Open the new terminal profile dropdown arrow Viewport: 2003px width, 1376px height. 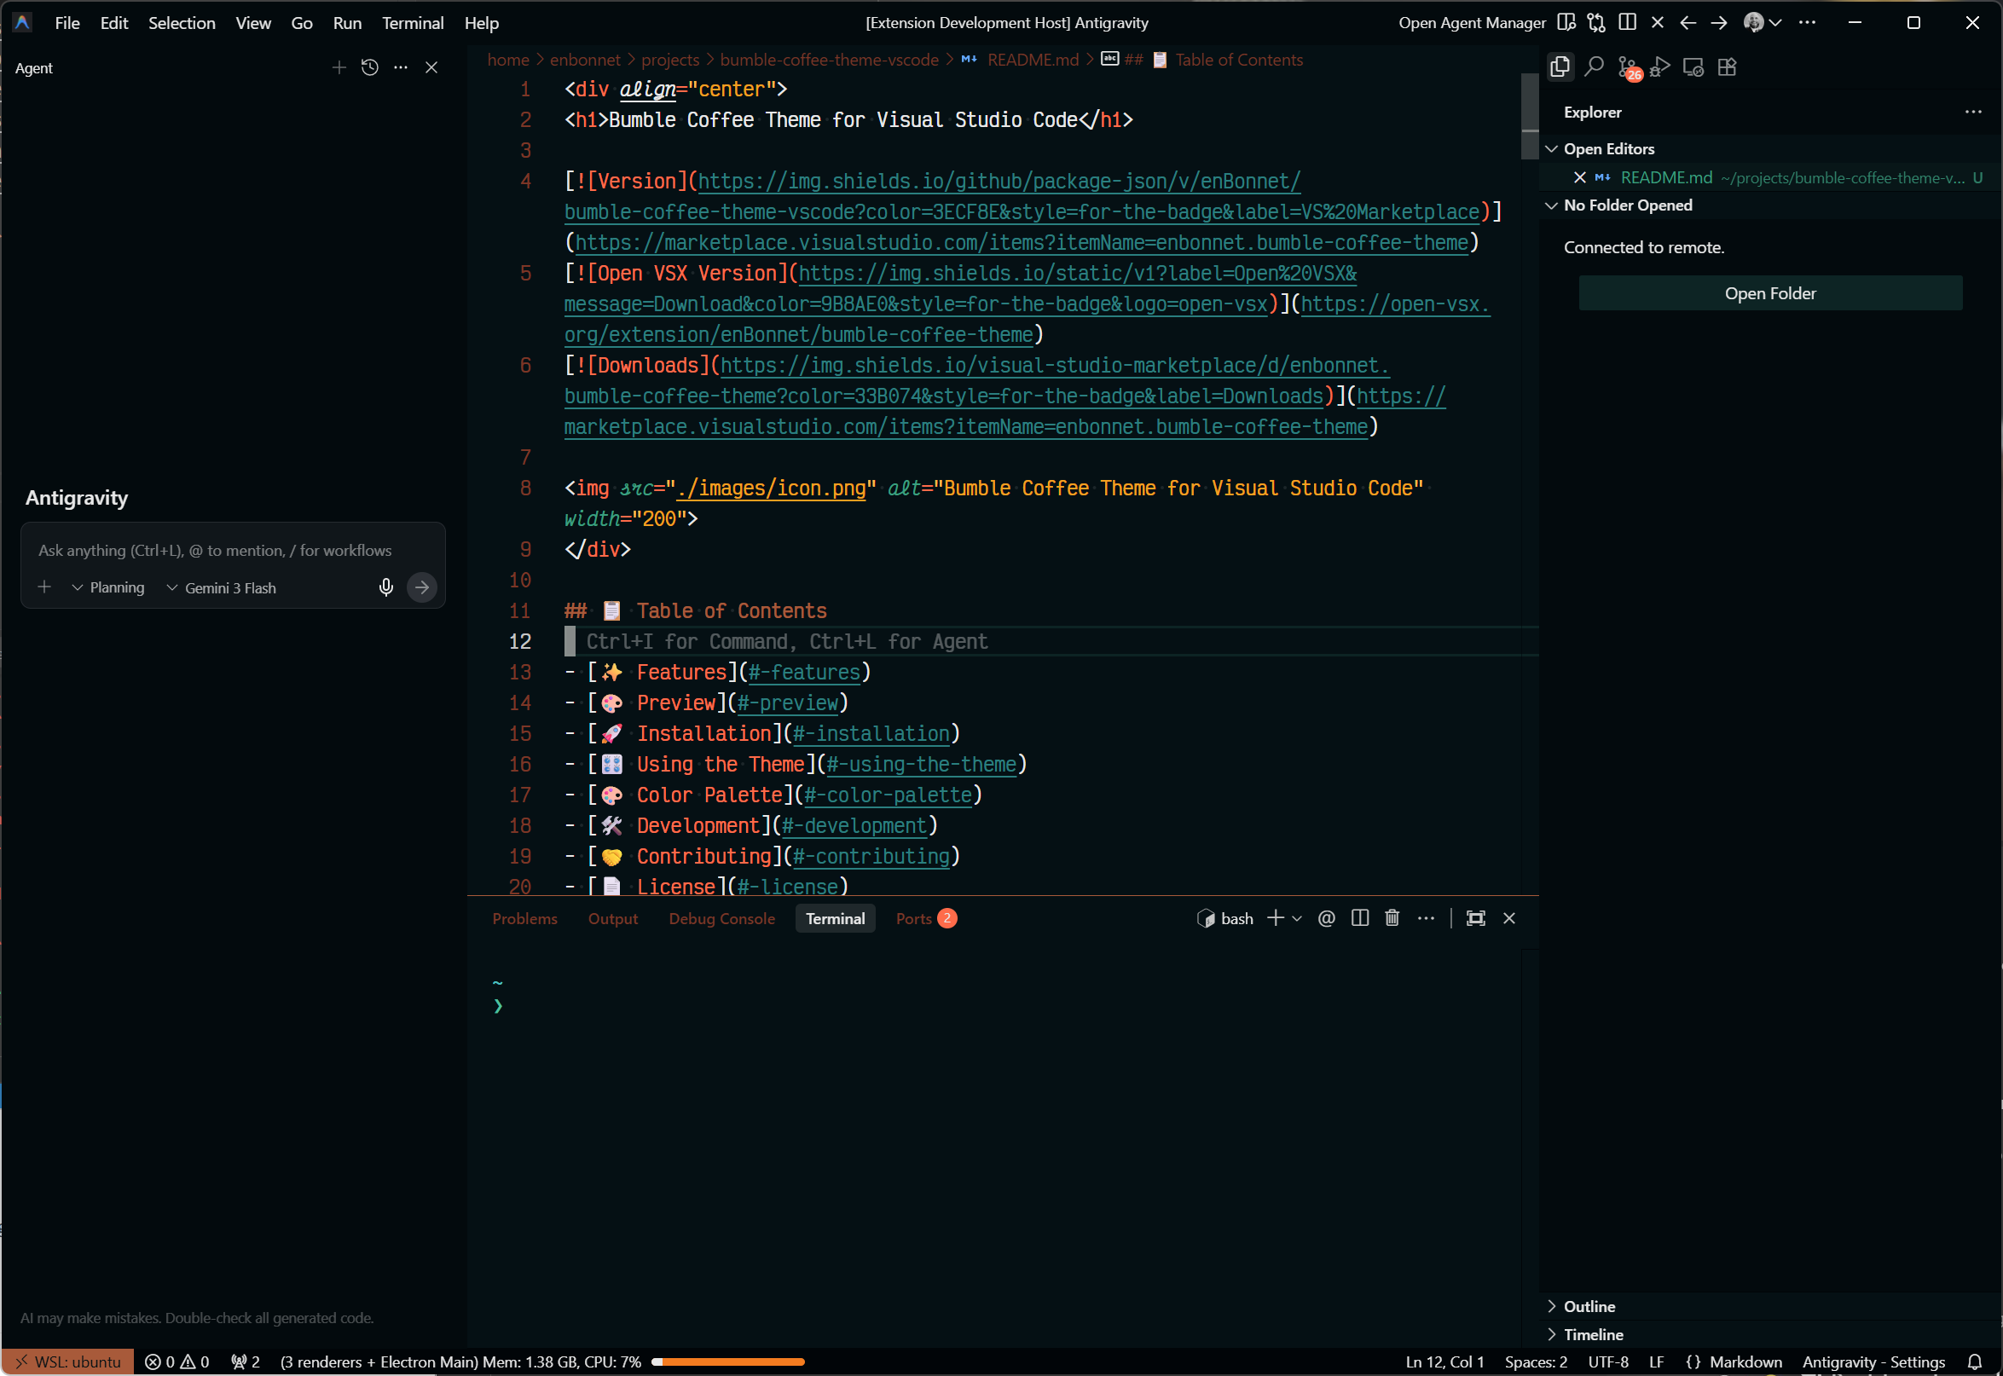[x=1296, y=918]
